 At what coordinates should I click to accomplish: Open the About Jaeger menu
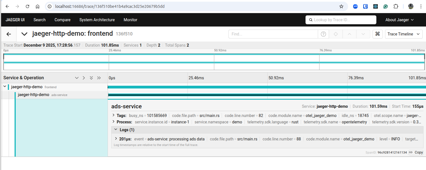point(399,20)
